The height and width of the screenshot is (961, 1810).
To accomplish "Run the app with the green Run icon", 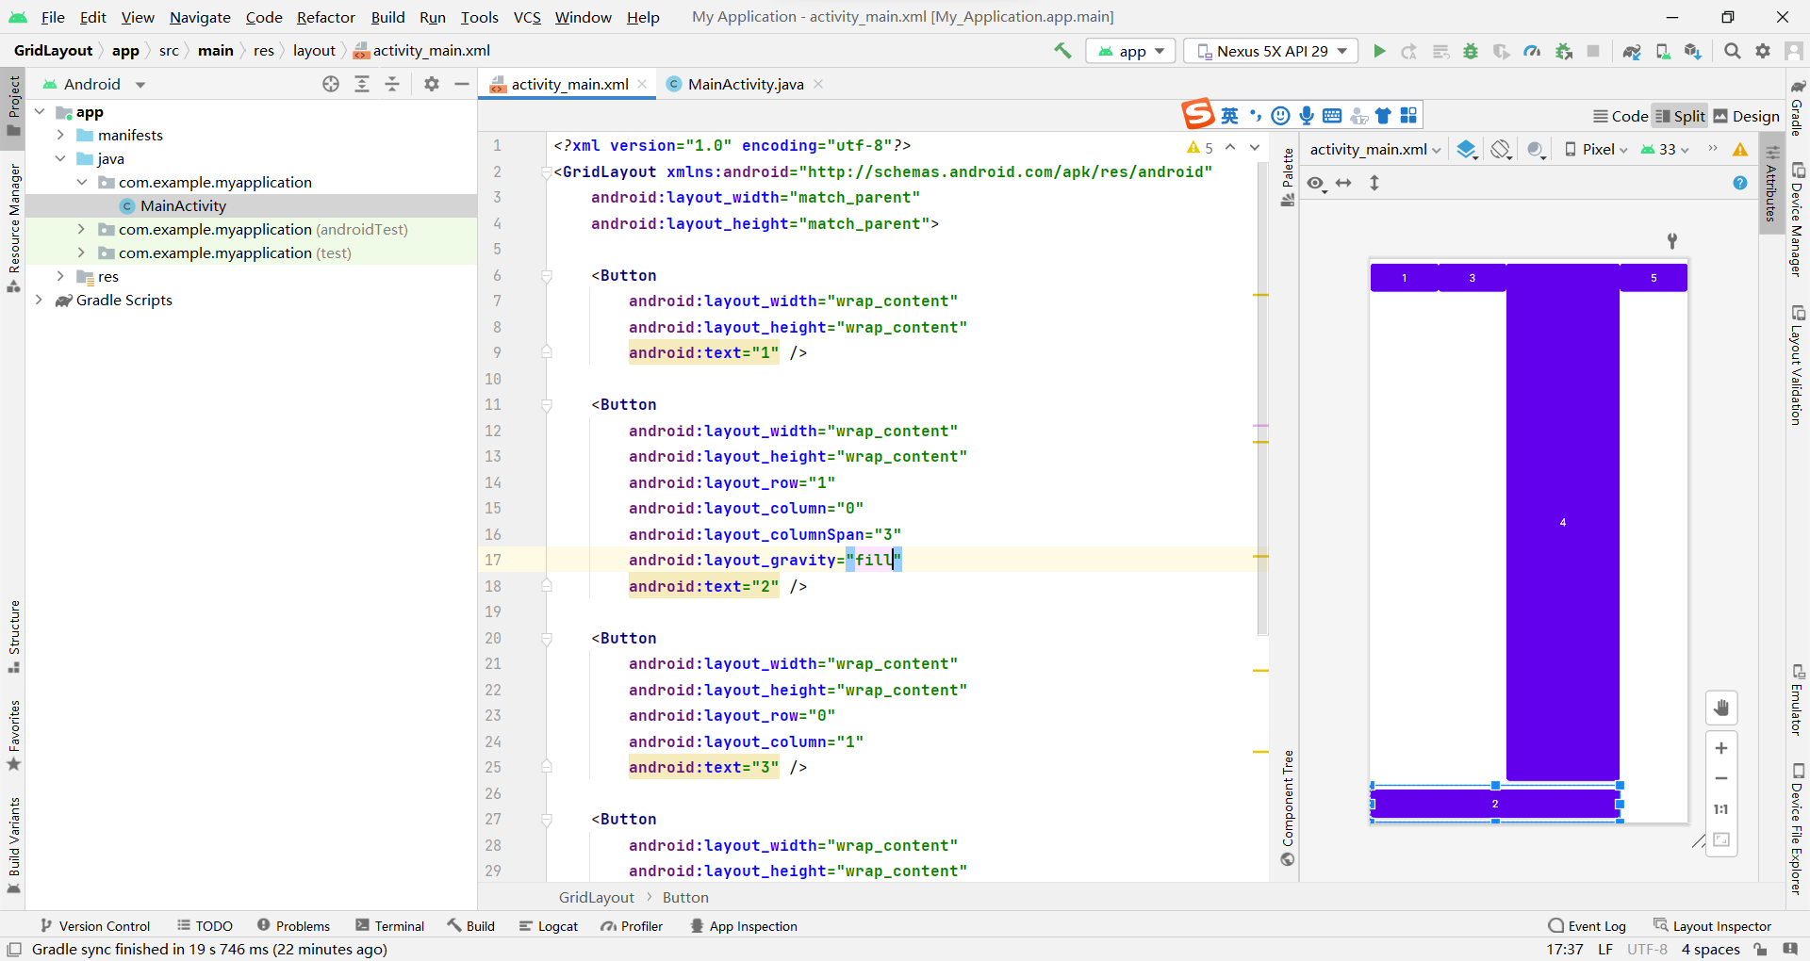I will [x=1379, y=51].
